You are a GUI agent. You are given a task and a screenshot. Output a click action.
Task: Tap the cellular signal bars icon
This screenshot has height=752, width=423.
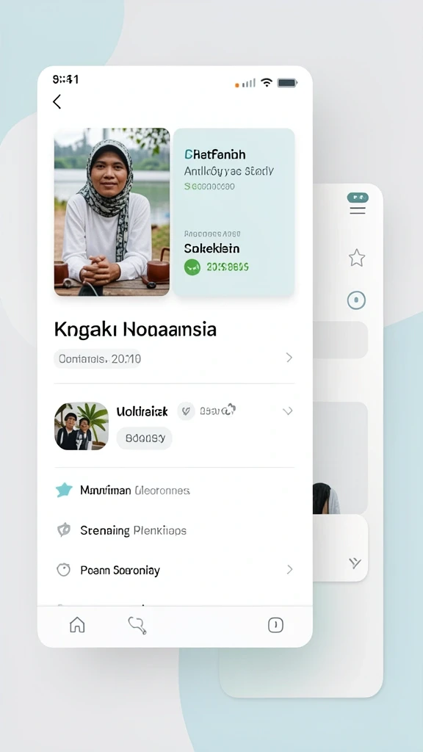tap(248, 84)
